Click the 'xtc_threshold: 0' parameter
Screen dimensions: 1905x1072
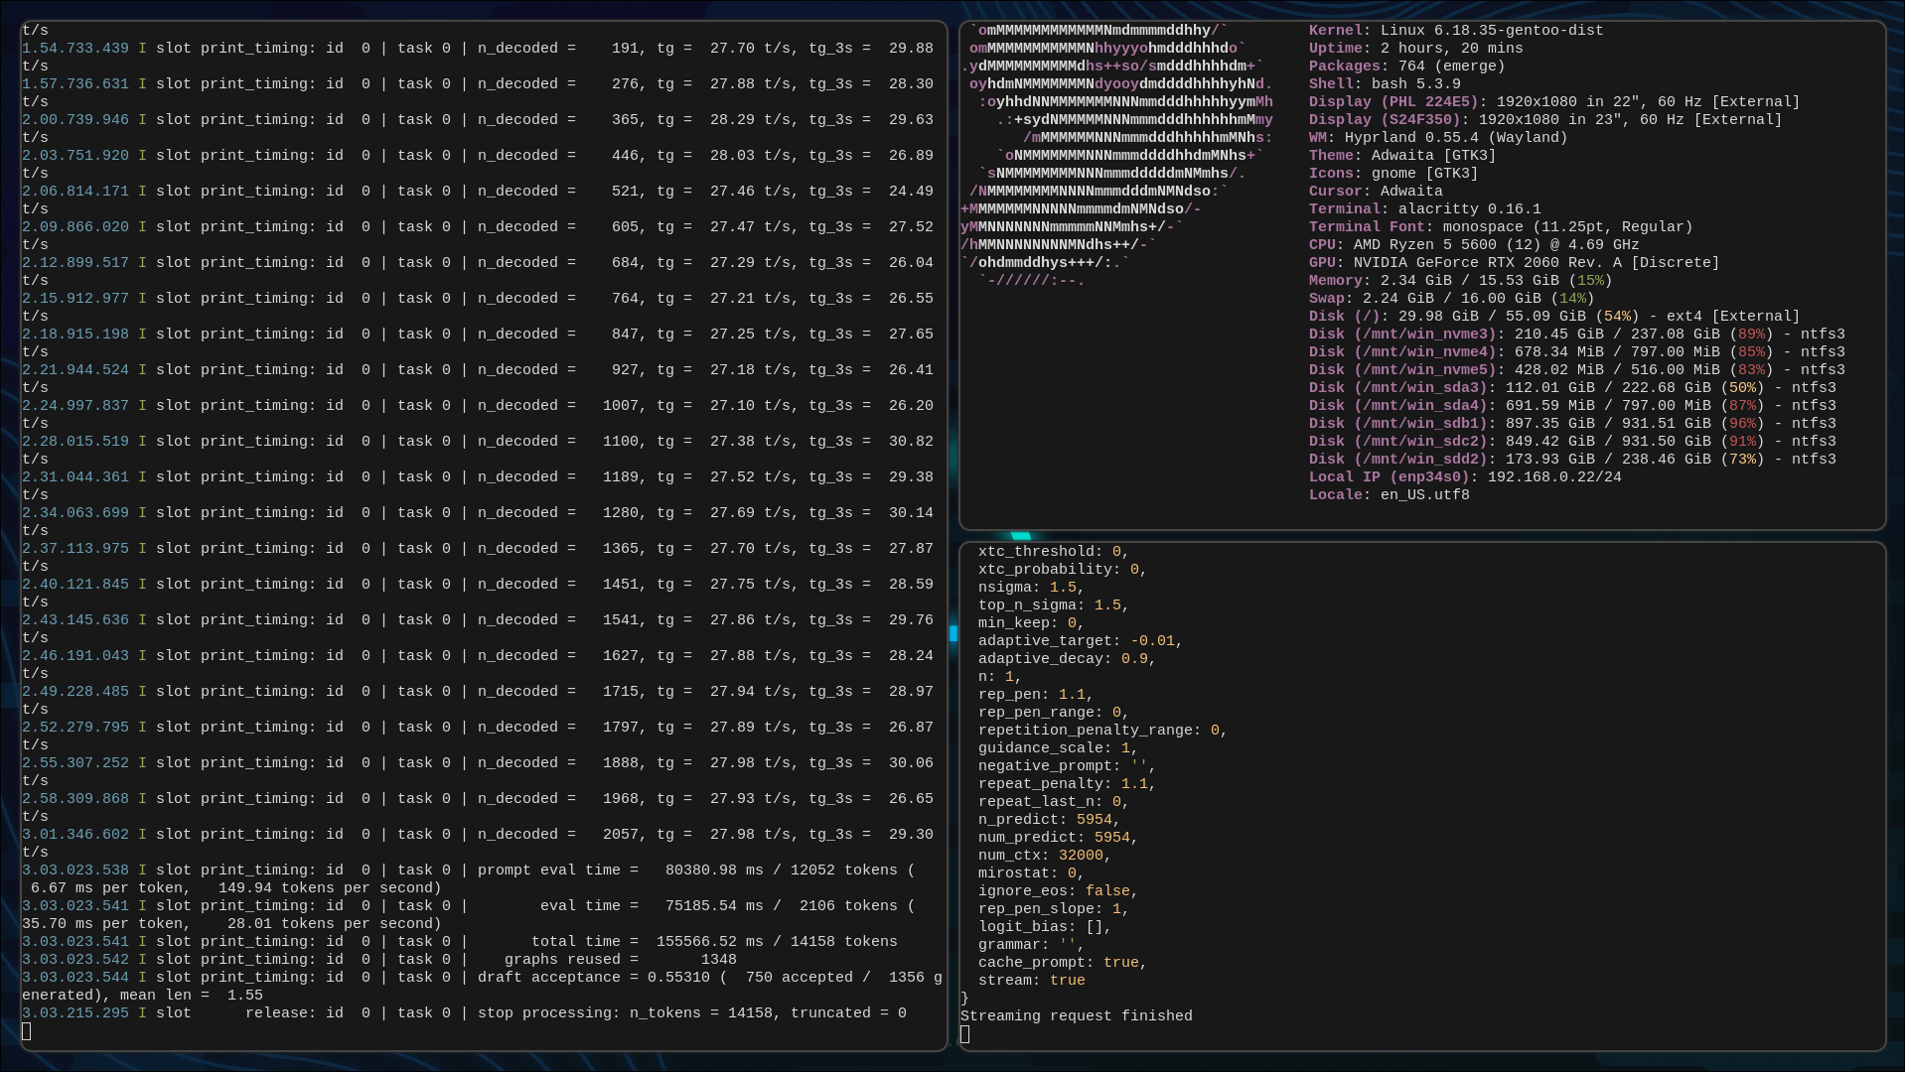point(1054,552)
